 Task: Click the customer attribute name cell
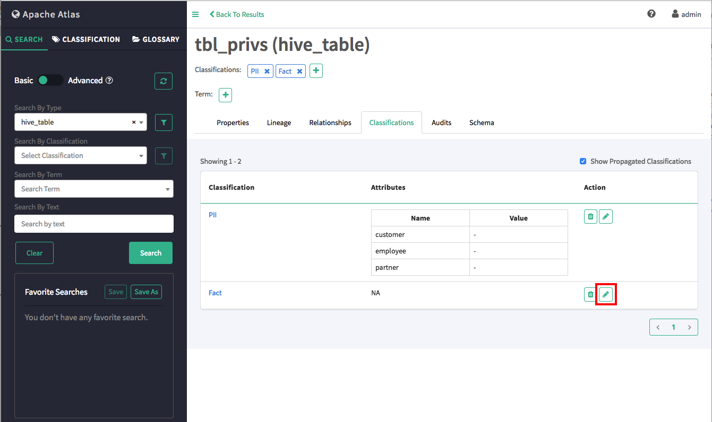421,234
